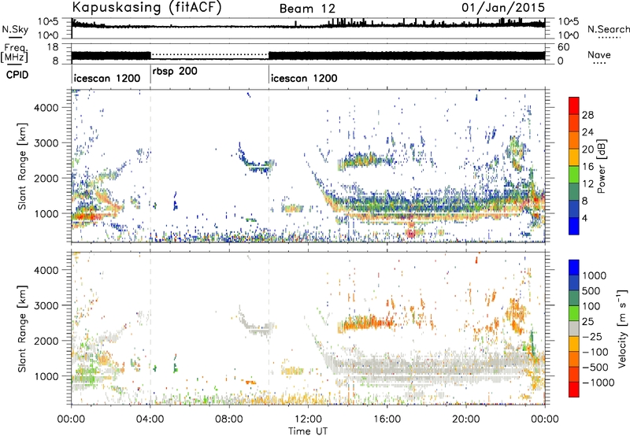
Task: Click the "N.Search" legend label
Action: pyautogui.click(x=608, y=29)
